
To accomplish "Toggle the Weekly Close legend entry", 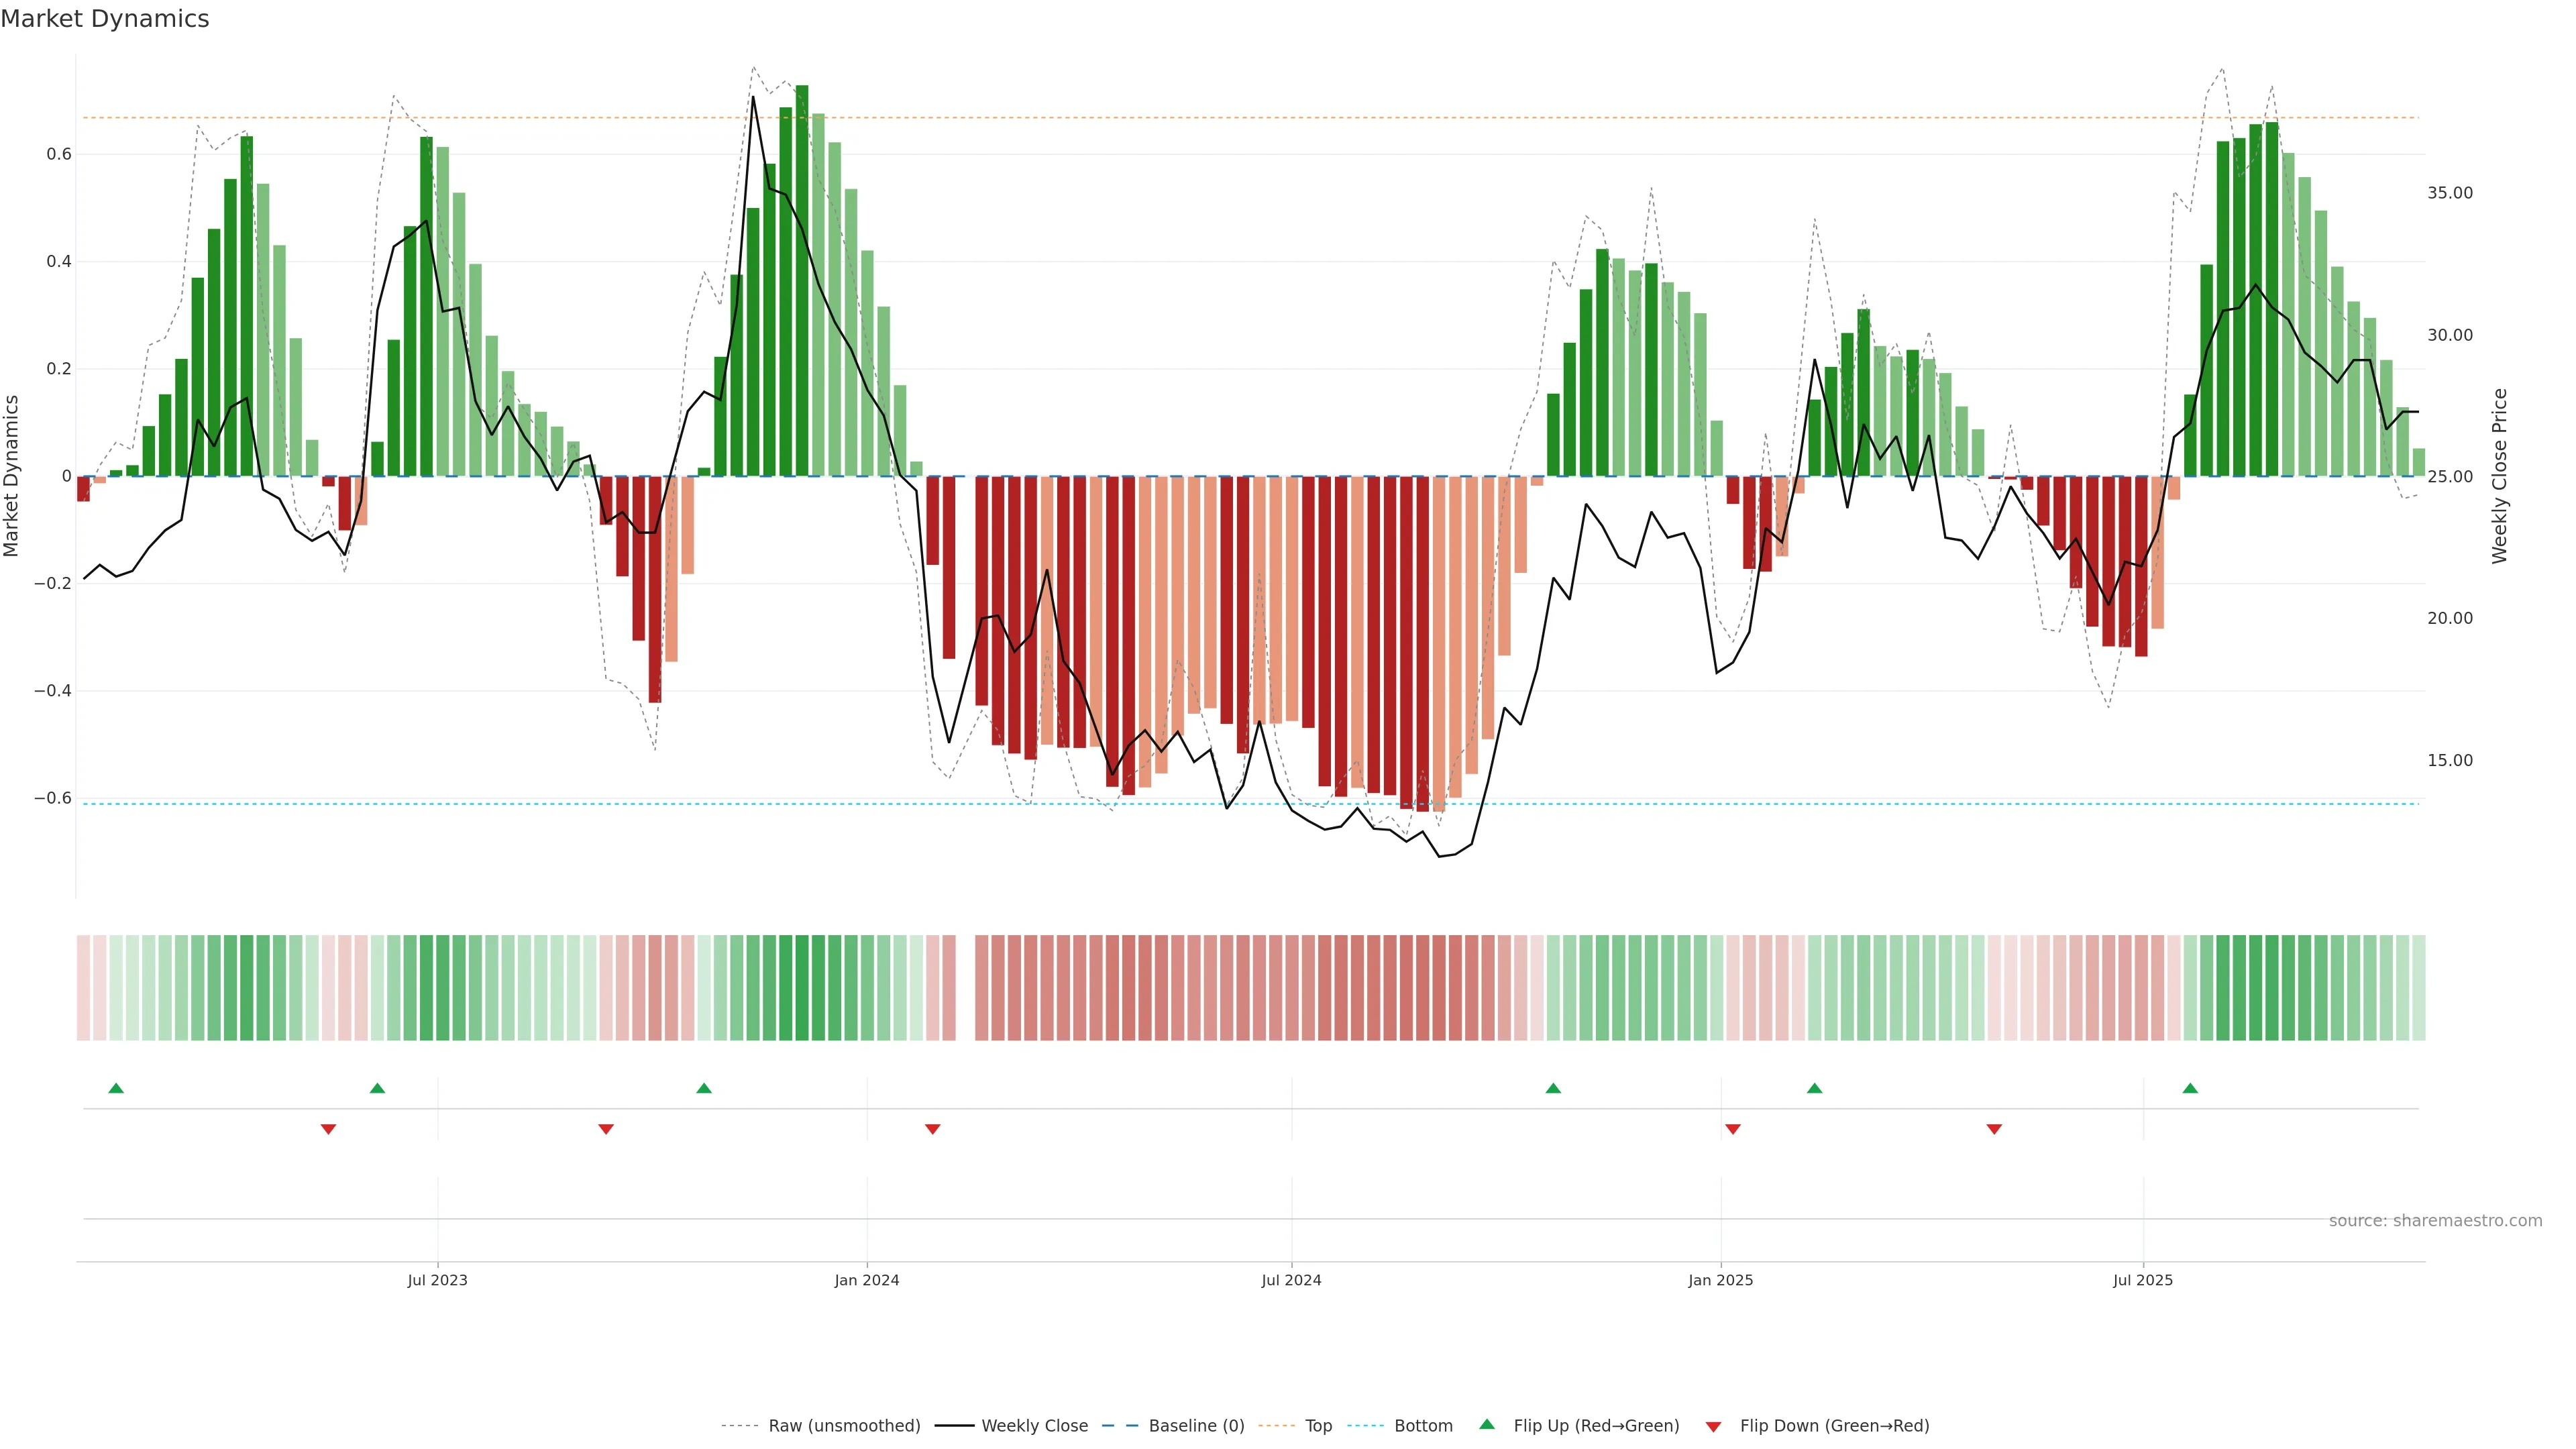I will click(x=1034, y=1426).
